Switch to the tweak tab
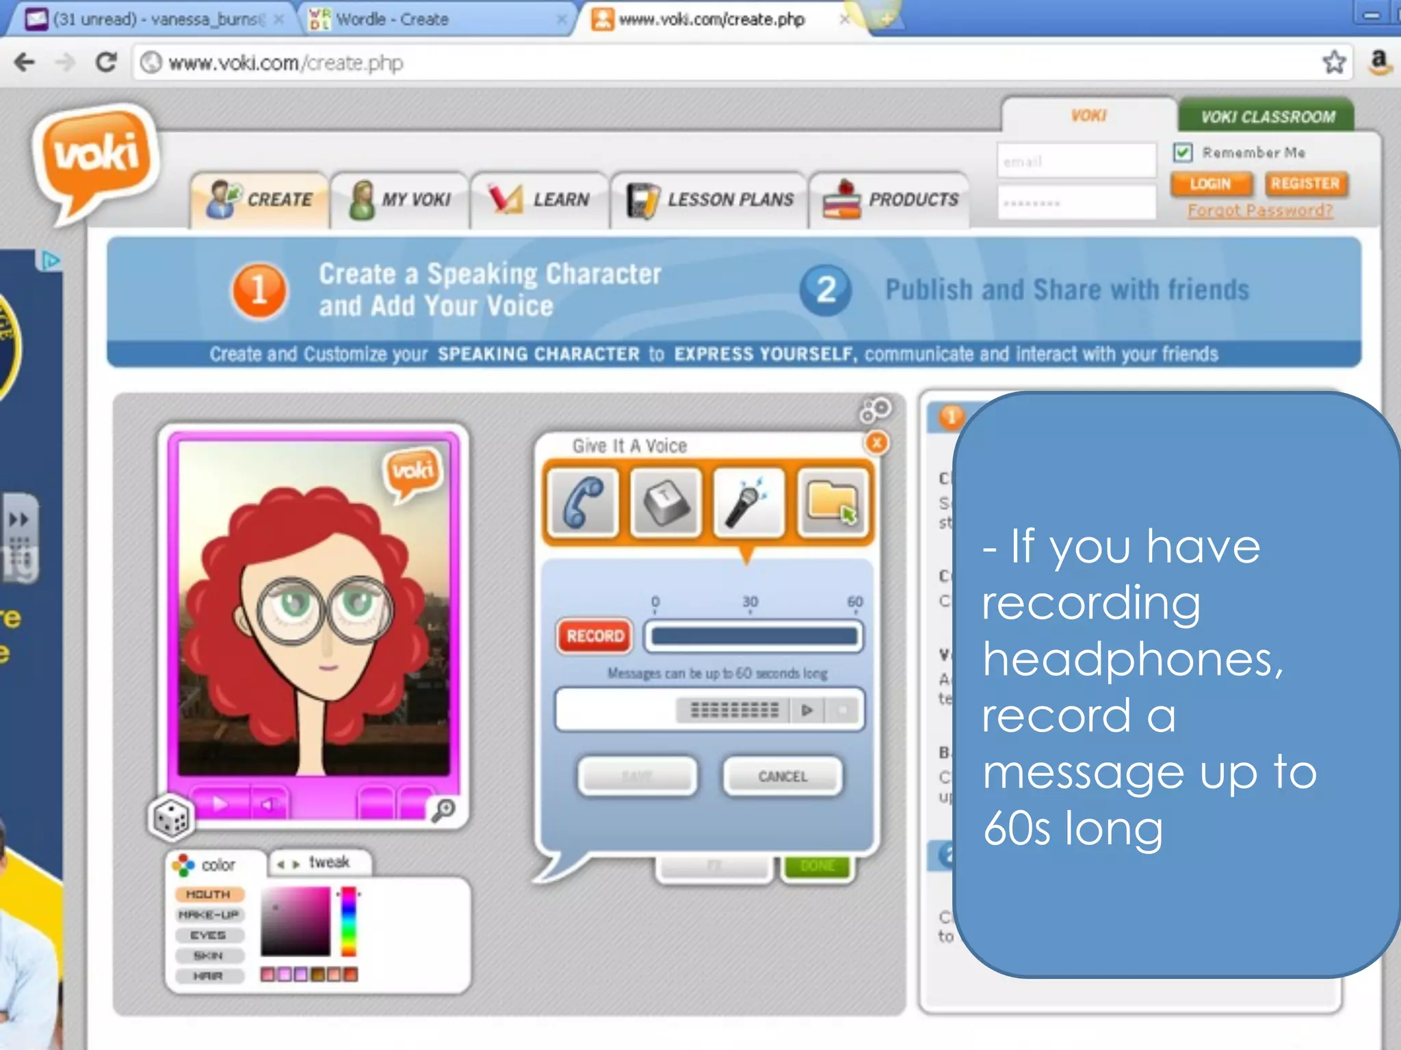The height and width of the screenshot is (1050, 1401). coord(321,863)
